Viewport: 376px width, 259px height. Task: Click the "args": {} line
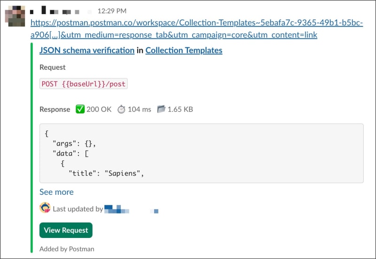tap(74, 144)
